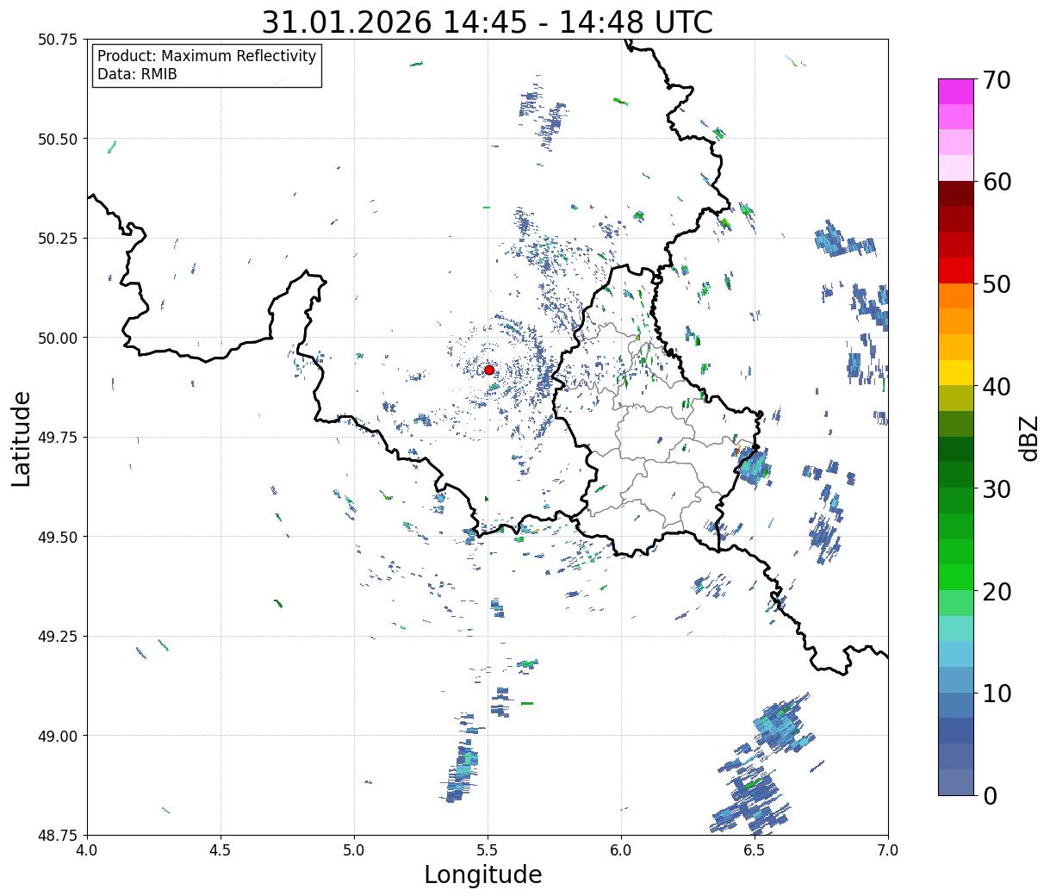Viewport: 1050px width, 896px height.
Task: Click the 'Data: RMIB' text
Action: 137,75
